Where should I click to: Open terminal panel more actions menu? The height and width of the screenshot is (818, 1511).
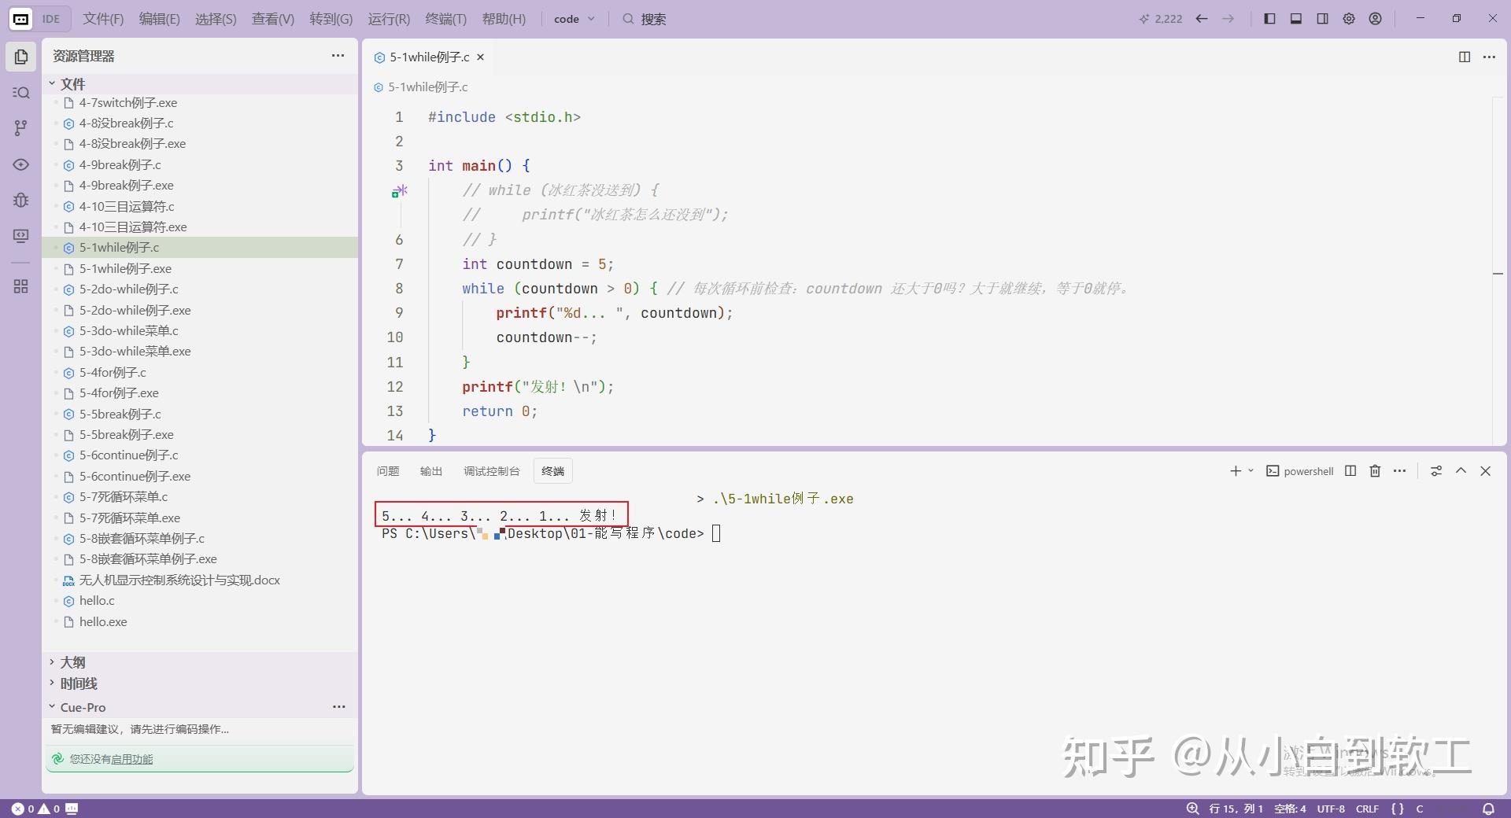click(1399, 471)
